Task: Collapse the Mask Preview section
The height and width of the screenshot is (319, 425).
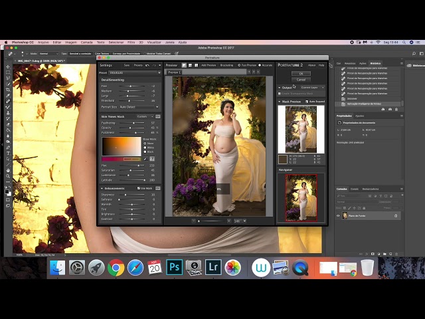Action: 280,102
